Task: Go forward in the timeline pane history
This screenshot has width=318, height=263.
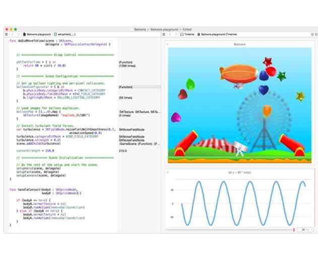Action: (175, 34)
